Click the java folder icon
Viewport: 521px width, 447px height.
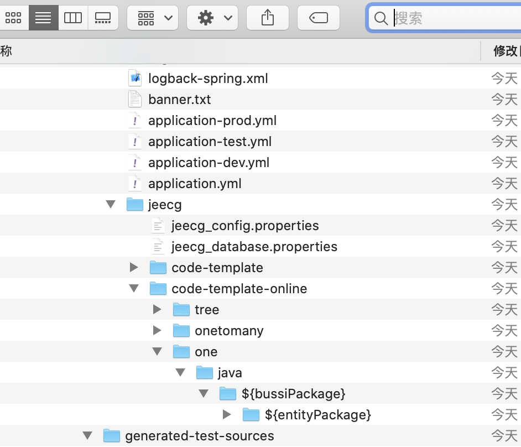click(205, 372)
